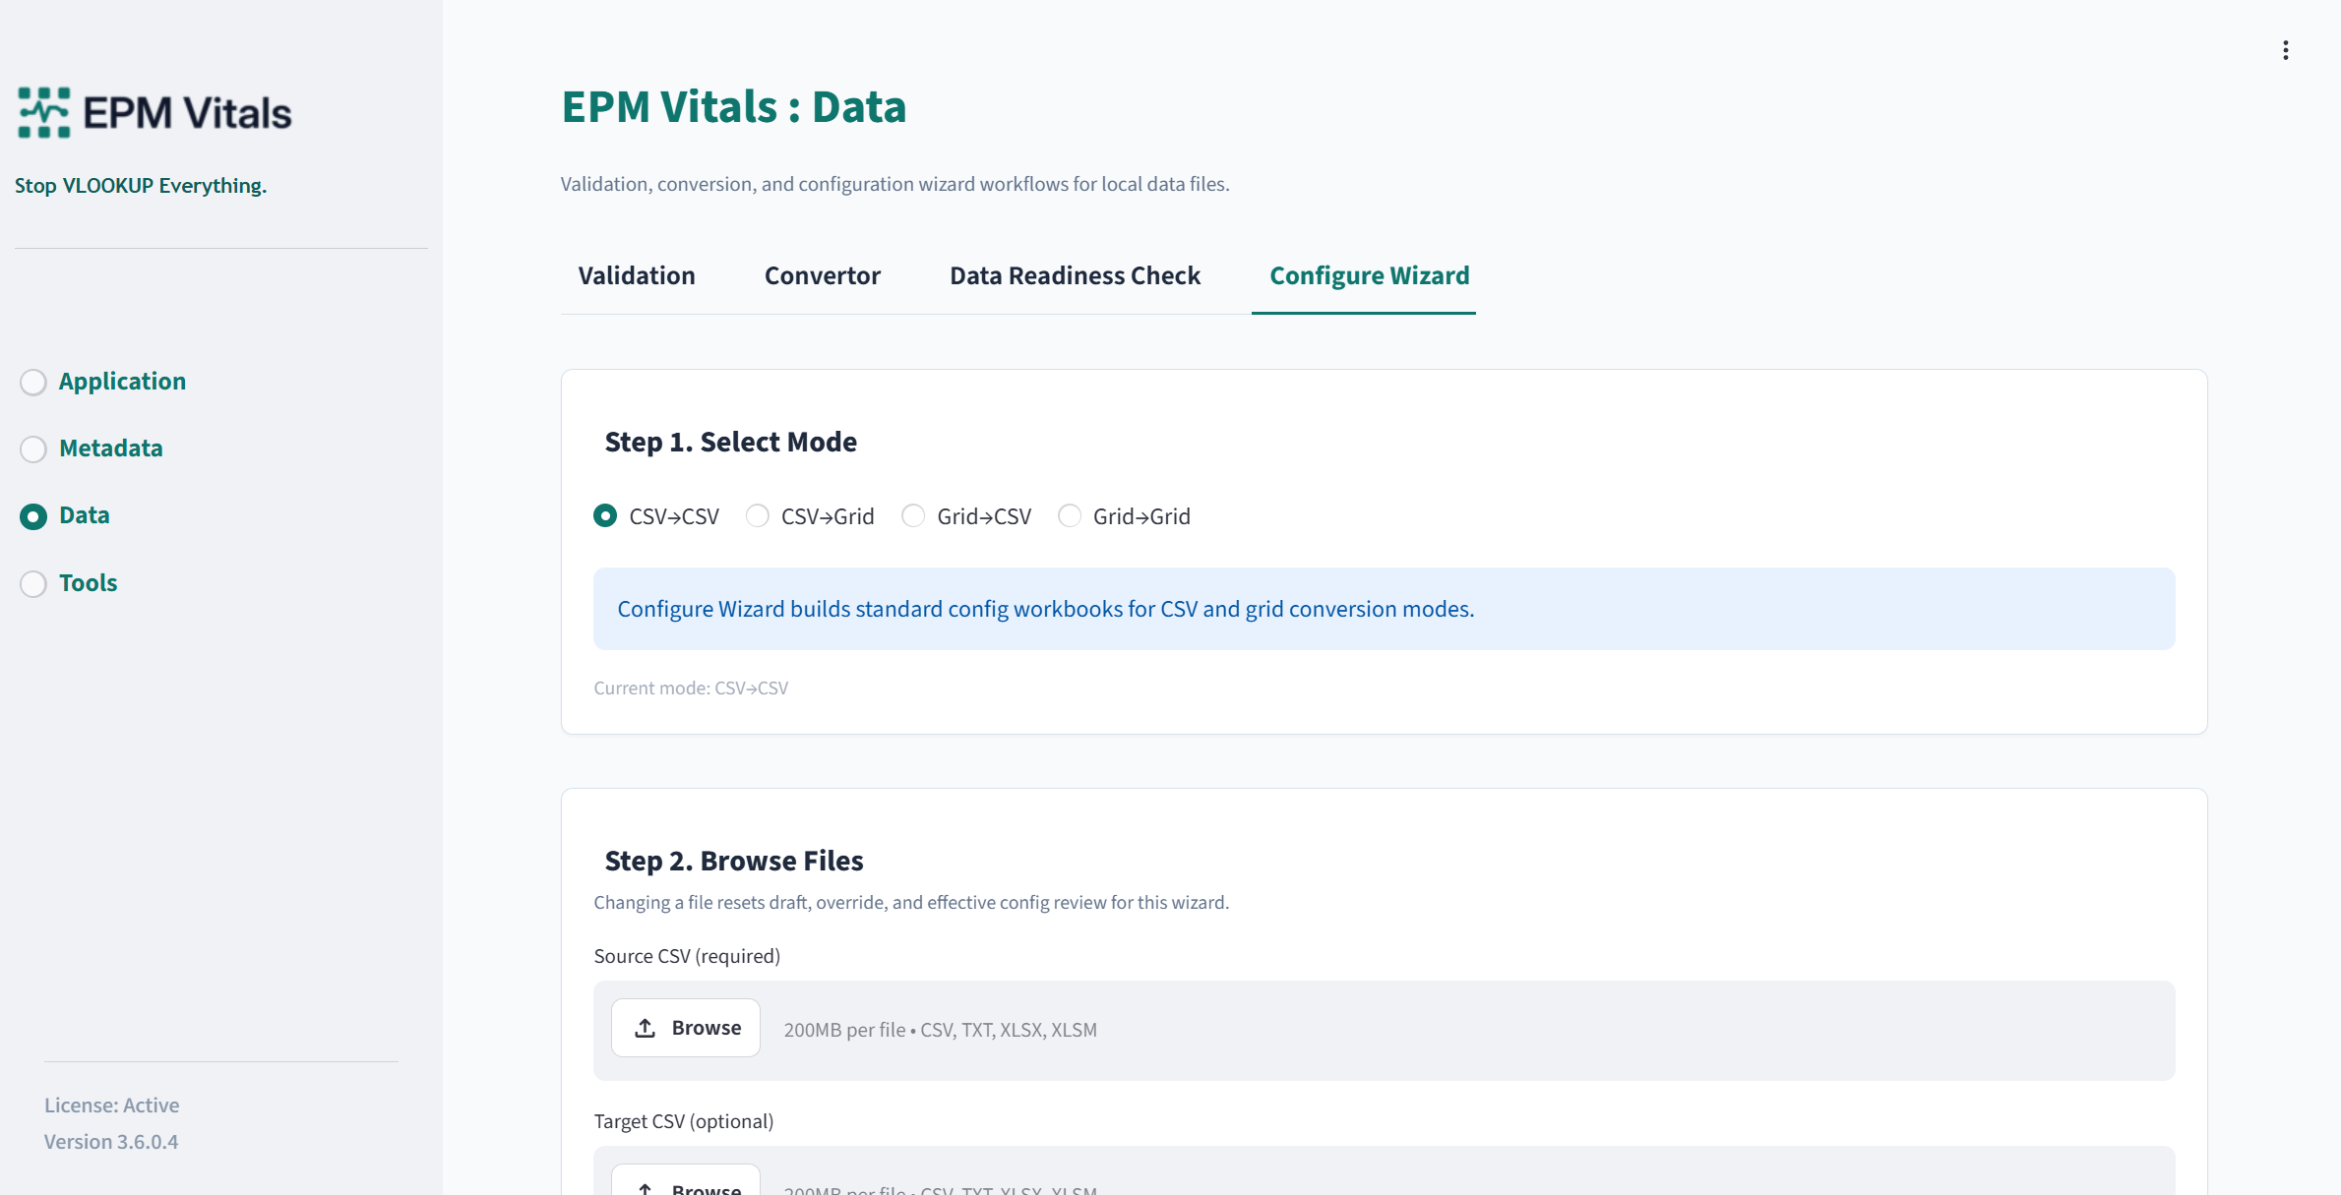
Task: Browse for the Source CSV file
Action: pyautogui.click(x=686, y=1028)
